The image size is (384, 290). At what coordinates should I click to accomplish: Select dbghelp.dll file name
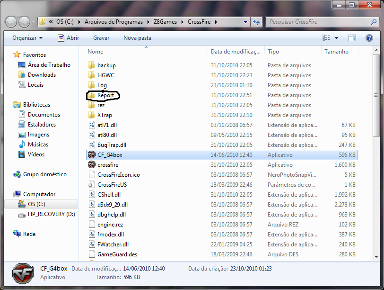112,215
